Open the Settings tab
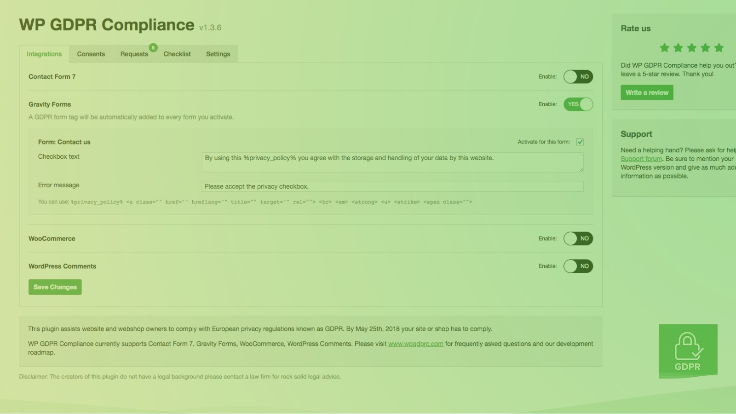Viewport: 736px width, 414px height. coord(218,54)
